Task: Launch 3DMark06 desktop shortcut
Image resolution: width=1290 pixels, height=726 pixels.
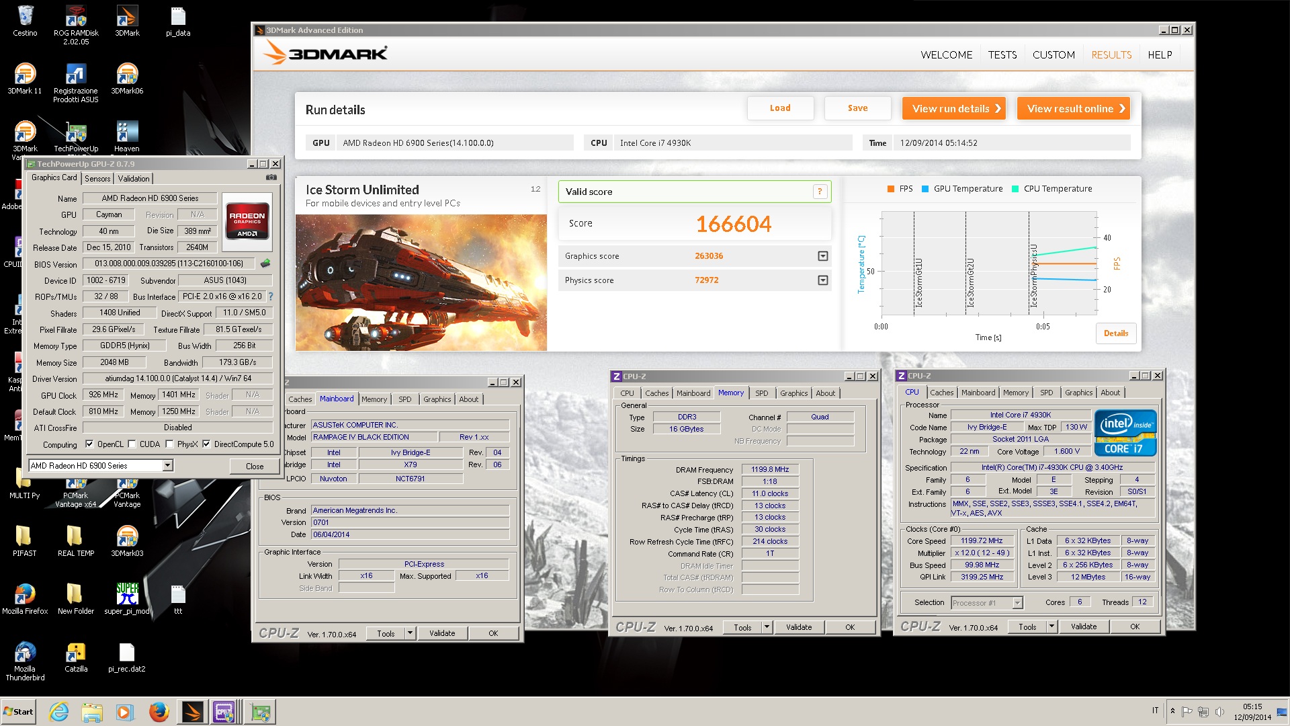Action: click(x=127, y=79)
